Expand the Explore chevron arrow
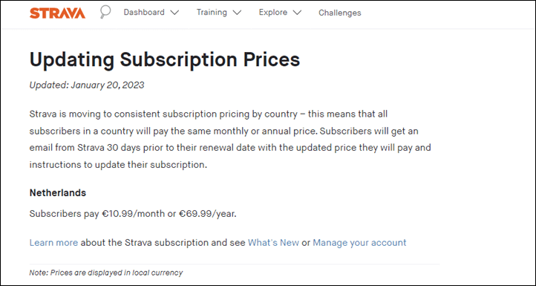This screenshot has height=286, width=536. pos(297,13)
